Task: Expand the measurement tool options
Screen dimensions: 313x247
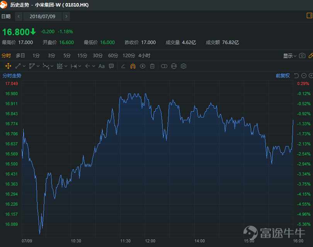Action: click(x=66, y=66)
